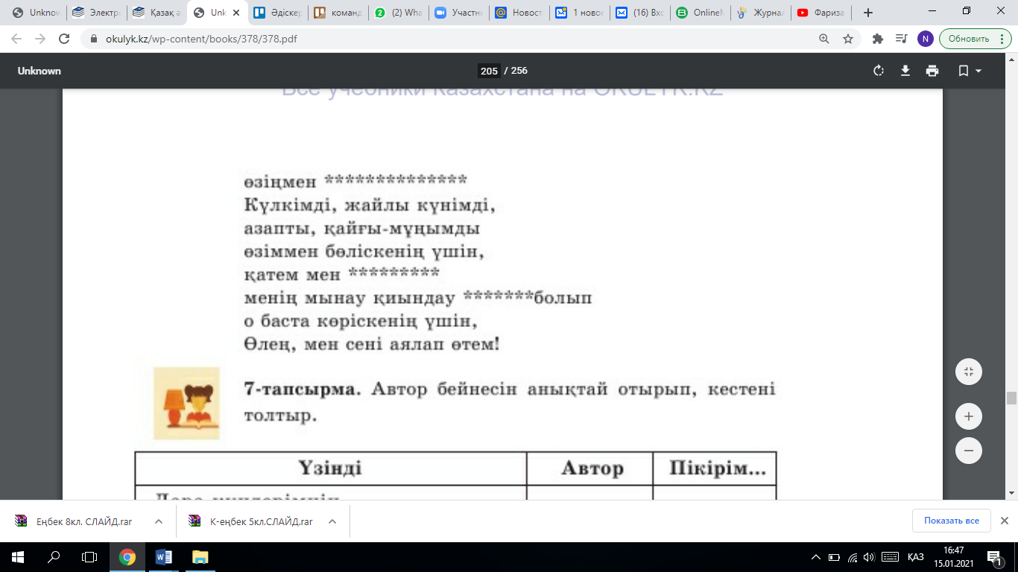Open the touch keyboard icon

(889, 557)
